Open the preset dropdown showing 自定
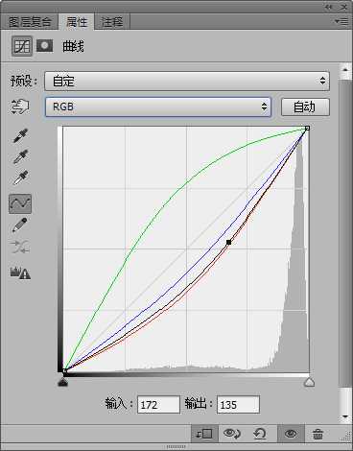The image size is (353, 451). point(187,81)
